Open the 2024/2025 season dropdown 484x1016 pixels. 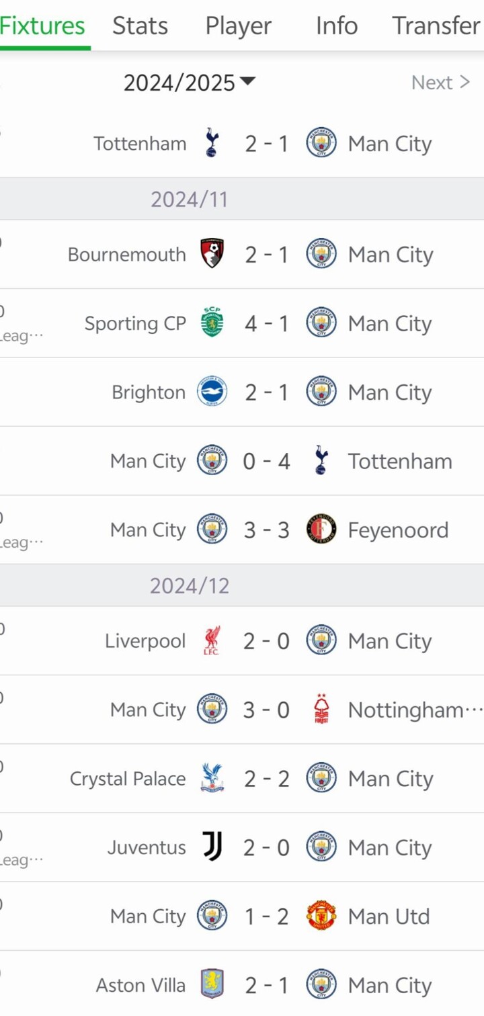point(179,83)
